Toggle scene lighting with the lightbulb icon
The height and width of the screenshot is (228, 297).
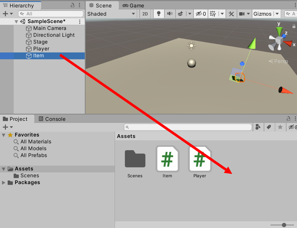[159, 14]
